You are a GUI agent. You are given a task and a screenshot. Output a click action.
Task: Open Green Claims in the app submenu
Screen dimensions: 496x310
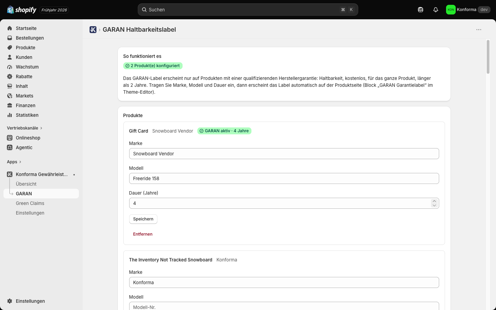coord(30,203)
